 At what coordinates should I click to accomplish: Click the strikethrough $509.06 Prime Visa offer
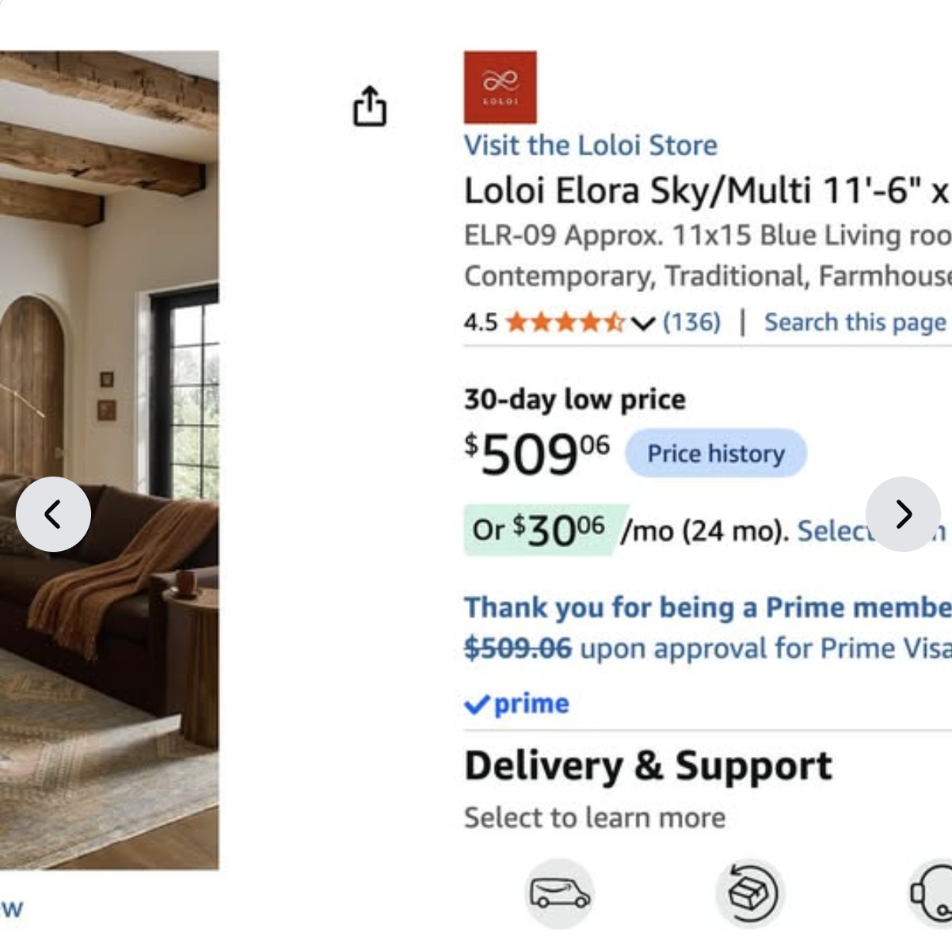click(518, 648)
